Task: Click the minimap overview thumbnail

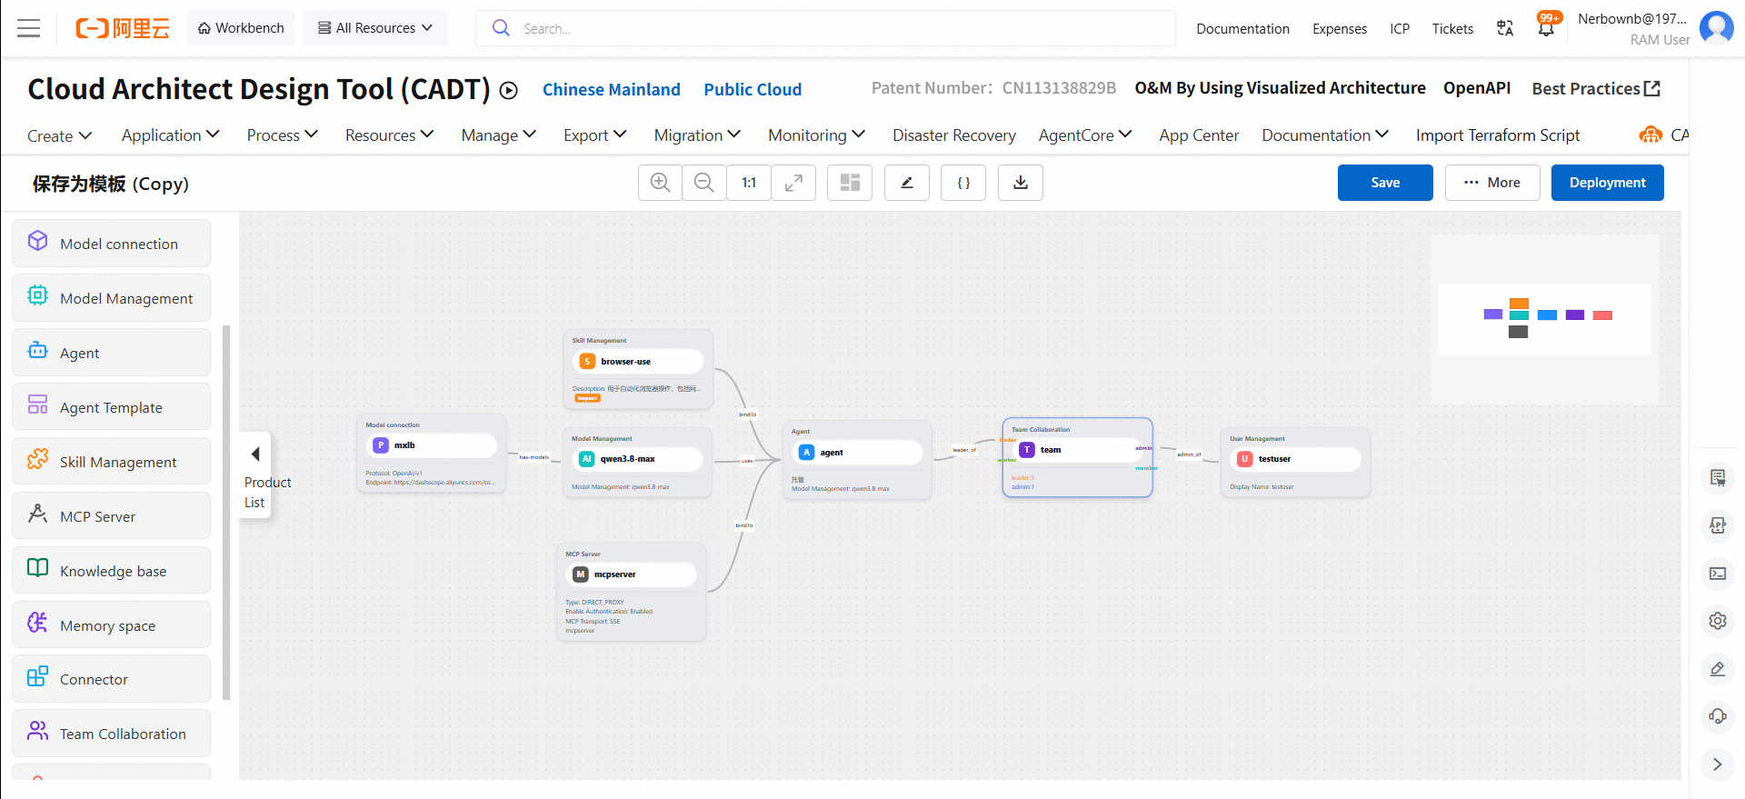Action: coord(1545,320)
